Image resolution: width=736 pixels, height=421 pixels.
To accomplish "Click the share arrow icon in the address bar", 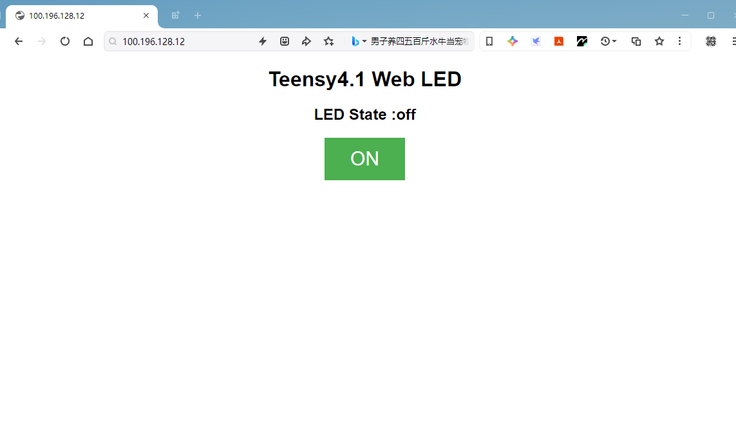I will 307,41.
